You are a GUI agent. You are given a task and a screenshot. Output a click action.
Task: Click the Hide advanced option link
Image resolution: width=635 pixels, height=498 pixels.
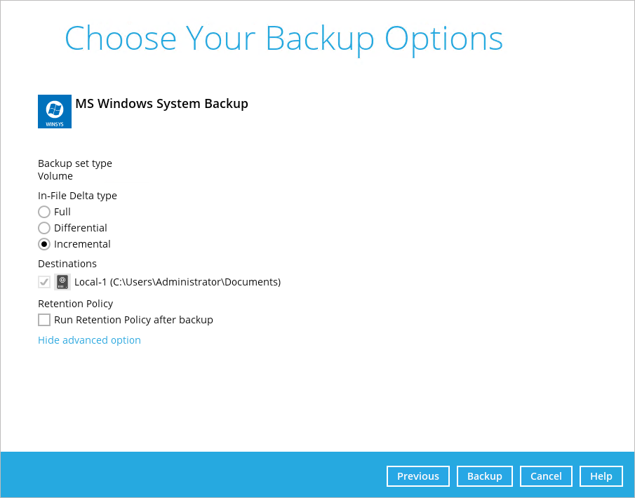tap(89, 339)
